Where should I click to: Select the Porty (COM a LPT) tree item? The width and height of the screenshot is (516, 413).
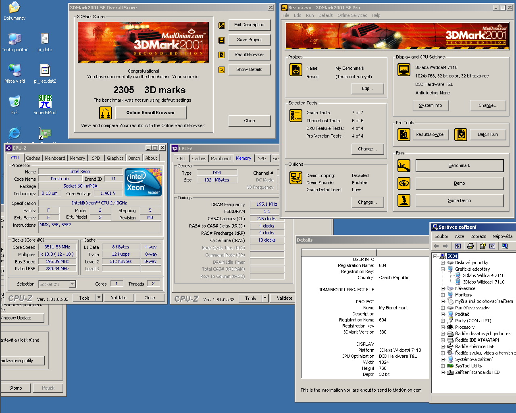[x=473, y=321]
